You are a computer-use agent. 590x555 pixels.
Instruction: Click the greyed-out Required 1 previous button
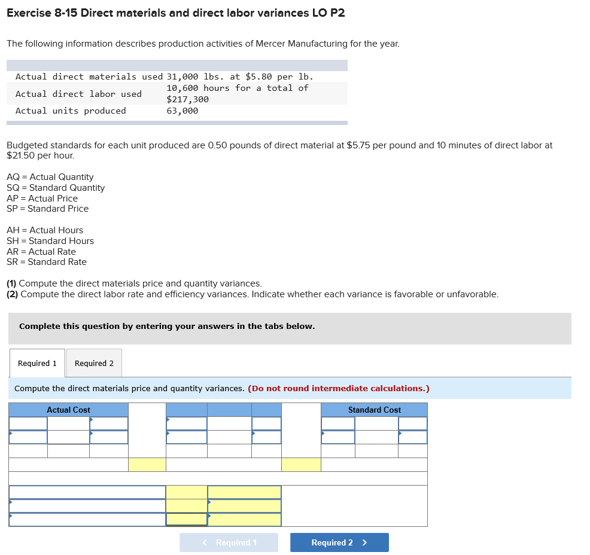point(229,542)
